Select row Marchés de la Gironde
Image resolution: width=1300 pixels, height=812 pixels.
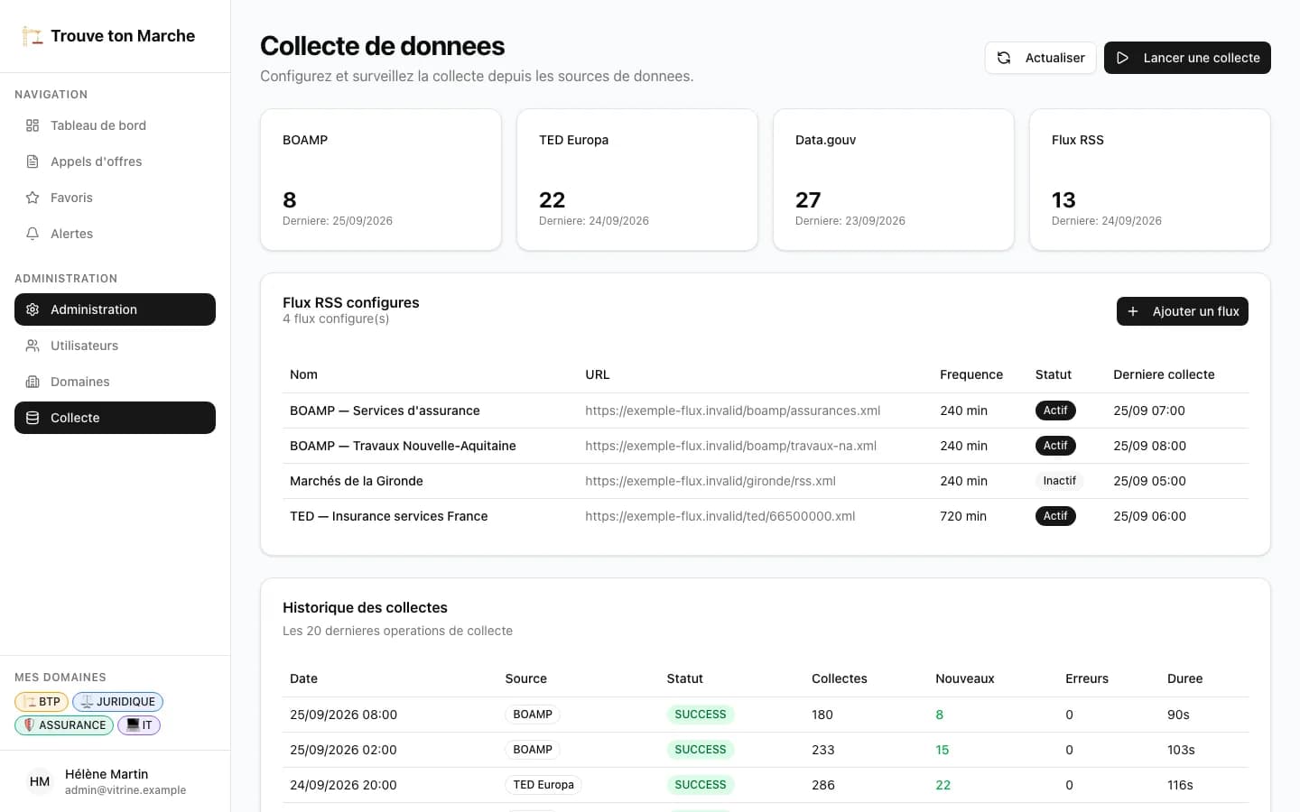click(766, 481)
